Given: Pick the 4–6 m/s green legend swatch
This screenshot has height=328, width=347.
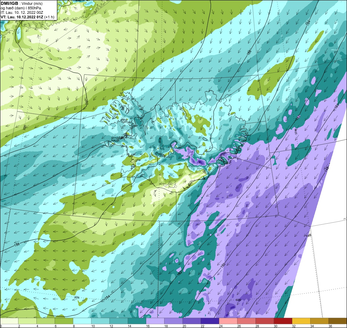Looking at the screenshot, I should click(45, 321).
